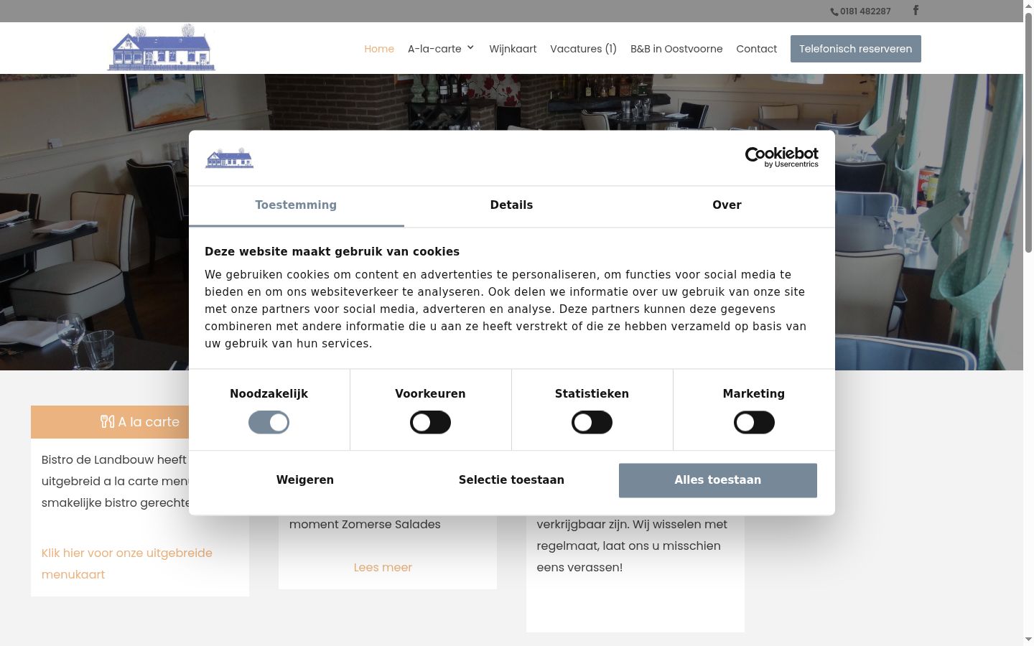
Task: Open B&B in Oostvoorne menu item
Action: (x=676, y=49)
